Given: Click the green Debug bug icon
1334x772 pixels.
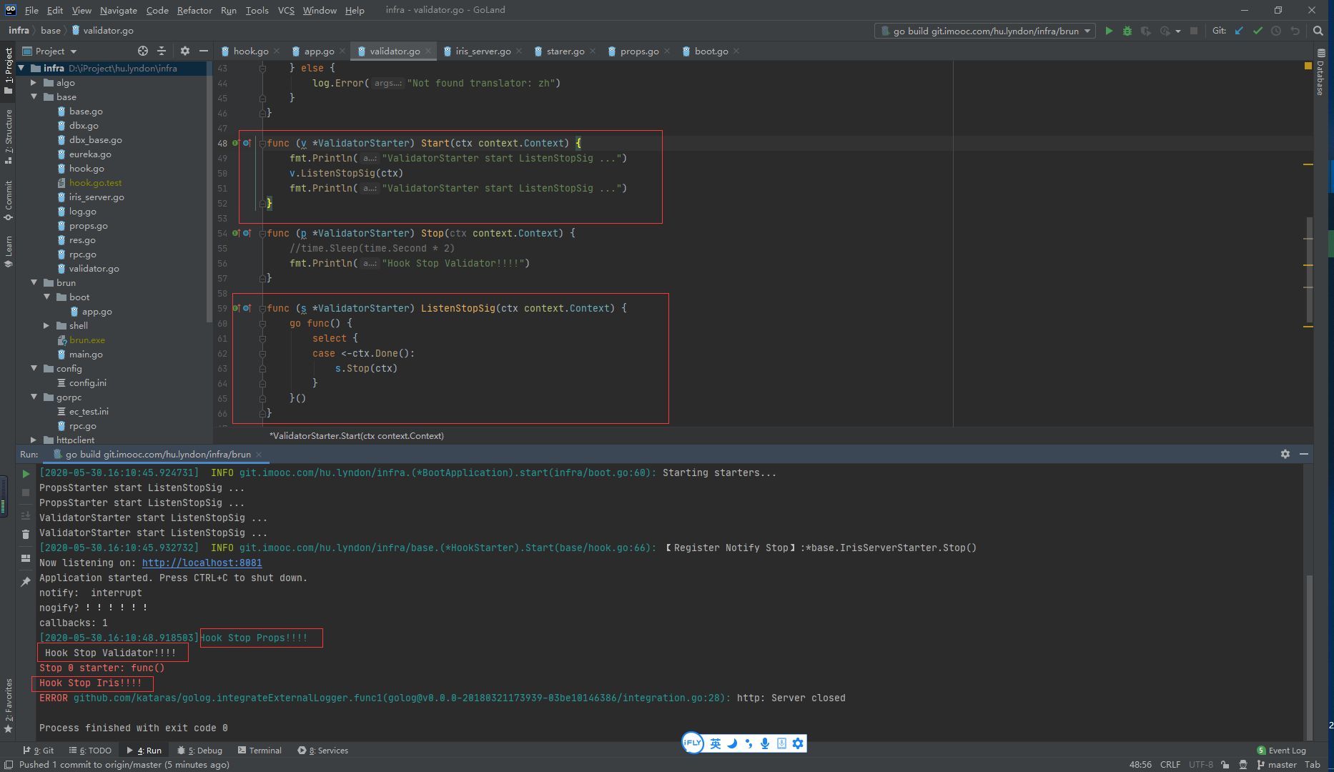Looking at the screenshot, I should pyautogui.click(x=1127, y=31).
